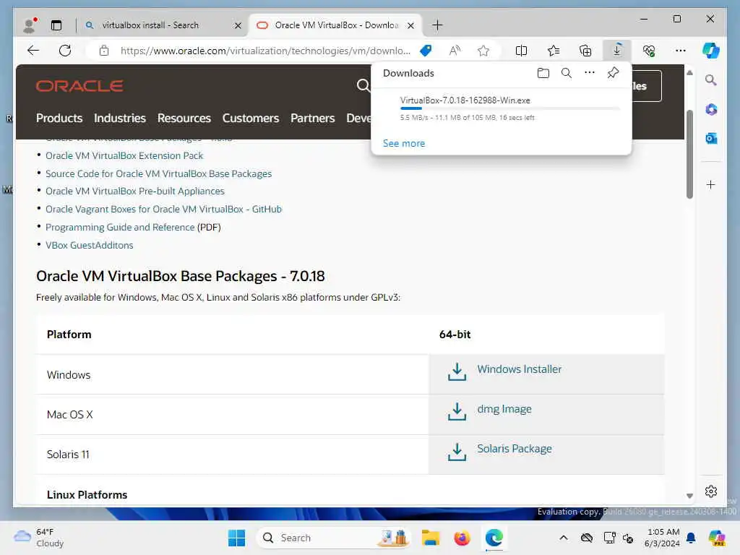Open the Products menu on Oracle
Viewport: 740px width, 555px height.
click(x=59, y=118)
